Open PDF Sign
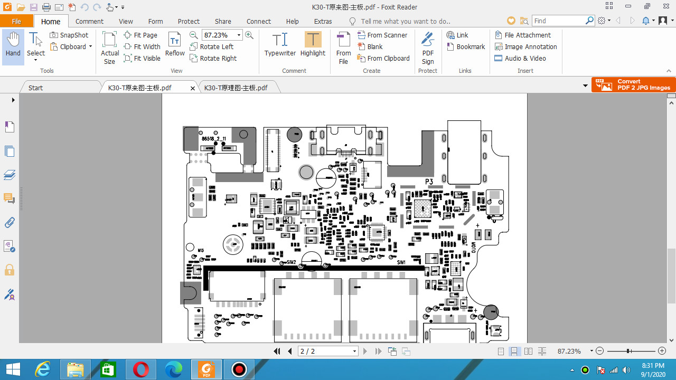 pyautogui.click(x=427, y=46)
